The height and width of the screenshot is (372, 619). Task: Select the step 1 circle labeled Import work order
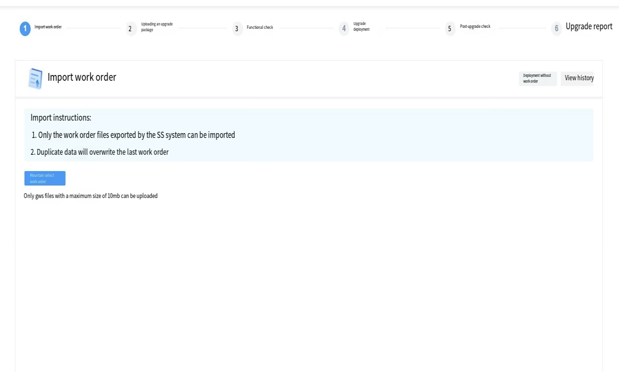25,28
